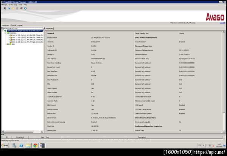Click the Slot 0 drive icon

click(11, 35)
